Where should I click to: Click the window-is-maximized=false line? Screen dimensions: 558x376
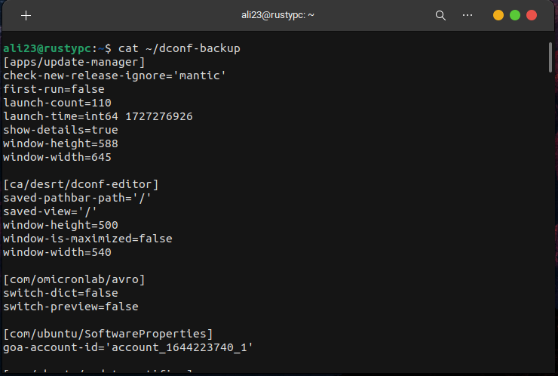(x=87, y=239)
